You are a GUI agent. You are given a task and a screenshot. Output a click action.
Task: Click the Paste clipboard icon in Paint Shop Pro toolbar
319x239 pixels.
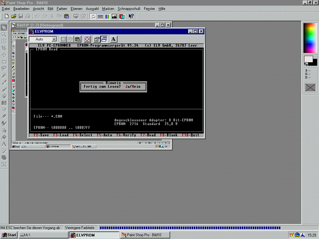pos(67,16)
